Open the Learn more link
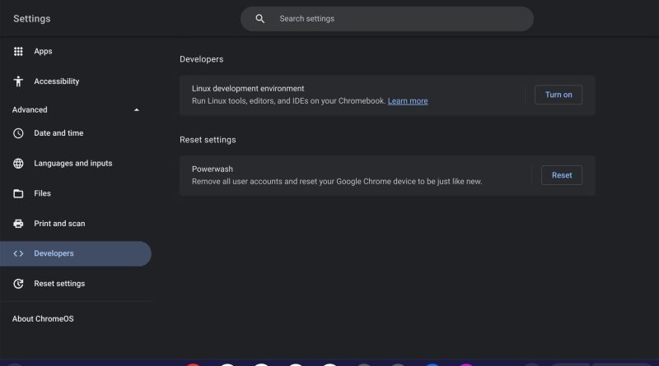The height and width of the screenshot is (366, 659). coord(408,100)
